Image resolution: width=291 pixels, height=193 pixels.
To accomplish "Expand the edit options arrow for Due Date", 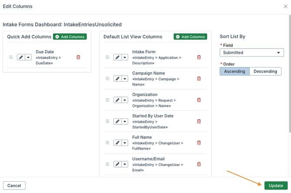I will 28,57.
